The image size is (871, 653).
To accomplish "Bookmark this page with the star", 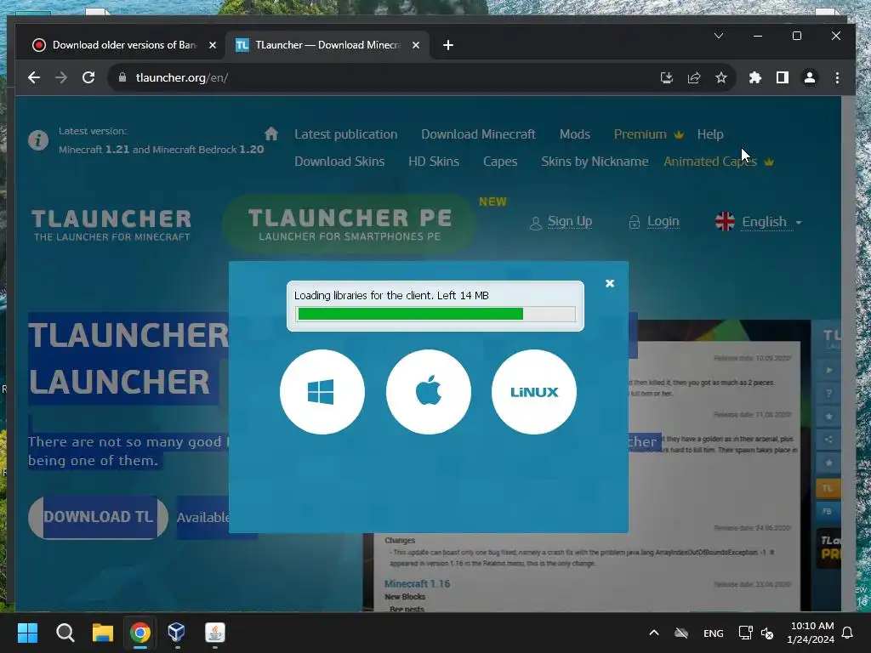I will pos(721,77).
